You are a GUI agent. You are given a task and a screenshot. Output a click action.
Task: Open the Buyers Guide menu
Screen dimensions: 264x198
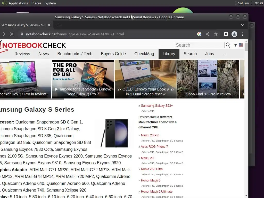coord(113,54)
